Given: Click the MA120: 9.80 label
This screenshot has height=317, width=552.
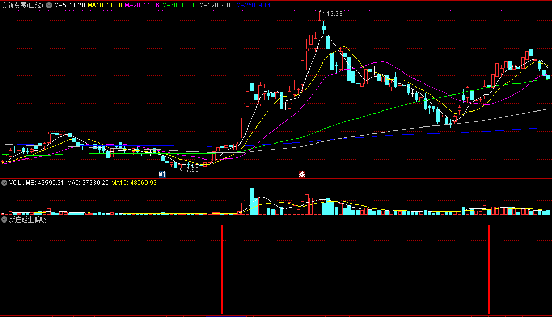Looking at the screenshot, I should (216, 5).
